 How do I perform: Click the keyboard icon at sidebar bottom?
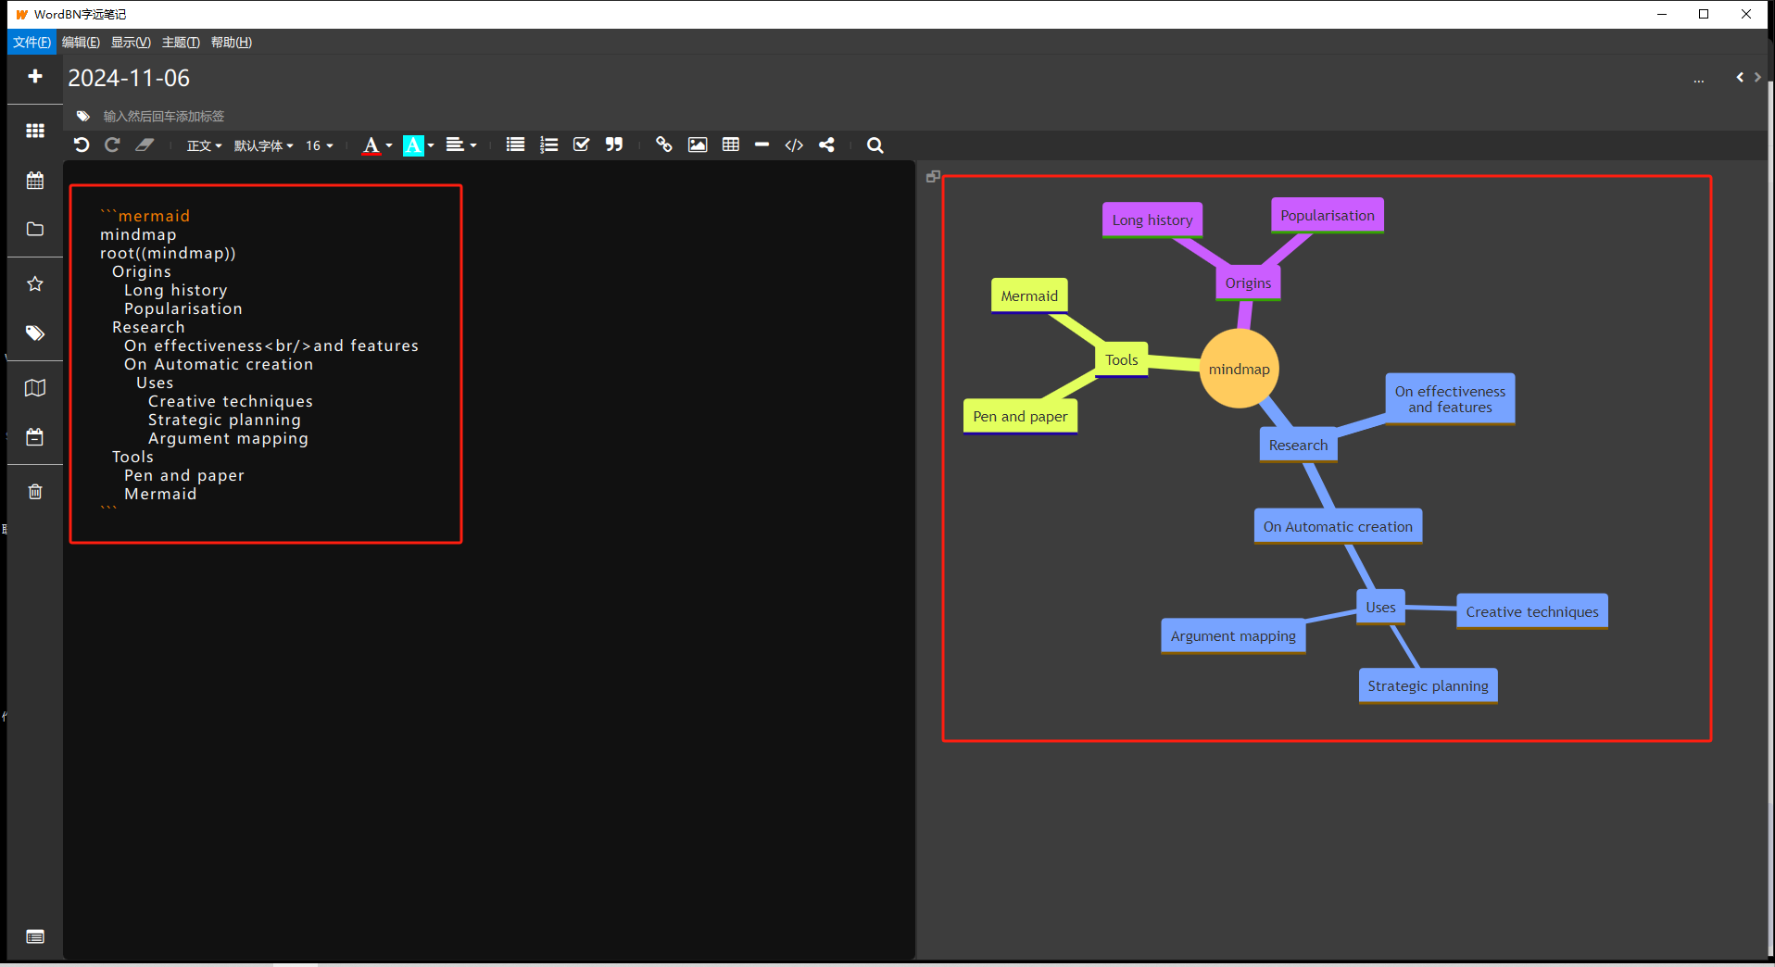(35, 937)
